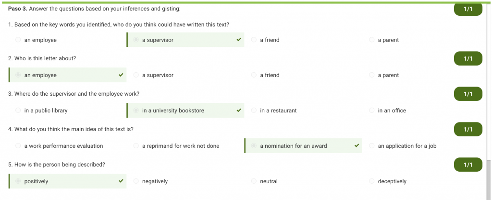Select 'a parent' option in question 1
The width and height of the screenshot is (492, 200).
[372, 40]
